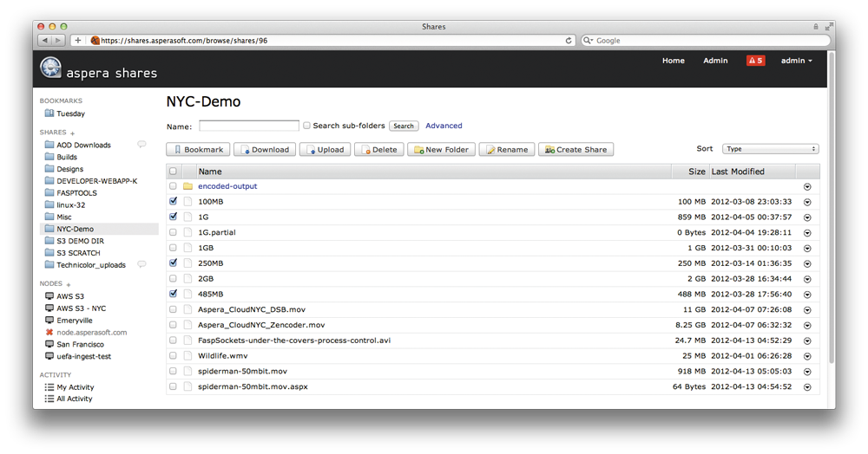Enable the Search sub-folders checkbox
This screenshot has width=868, height=454.
click(307, 126)
